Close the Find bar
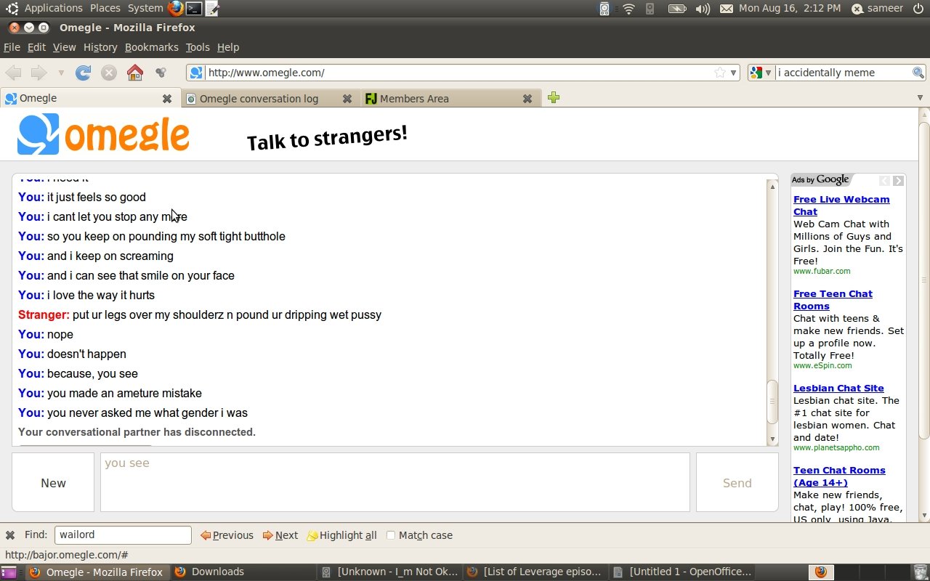930x581 pixels. coord(10,535)
